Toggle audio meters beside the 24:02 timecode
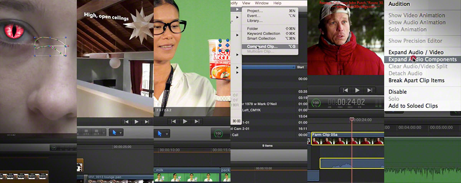461x183 pixels. 378,103
